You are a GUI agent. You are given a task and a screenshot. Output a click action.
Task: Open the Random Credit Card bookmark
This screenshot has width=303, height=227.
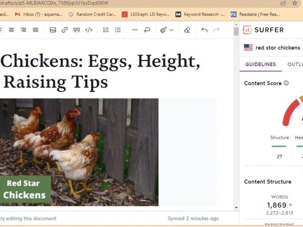tap(92, 14)
